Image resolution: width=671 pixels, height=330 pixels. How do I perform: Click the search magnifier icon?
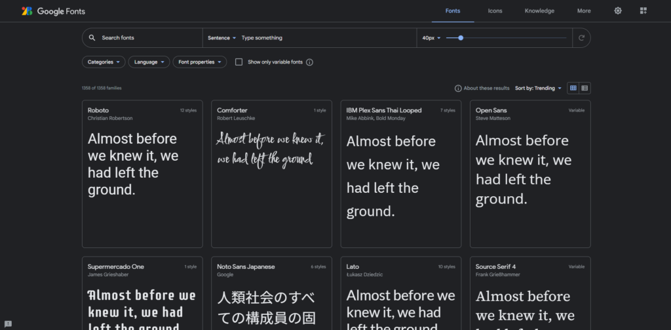coord(92,37)
